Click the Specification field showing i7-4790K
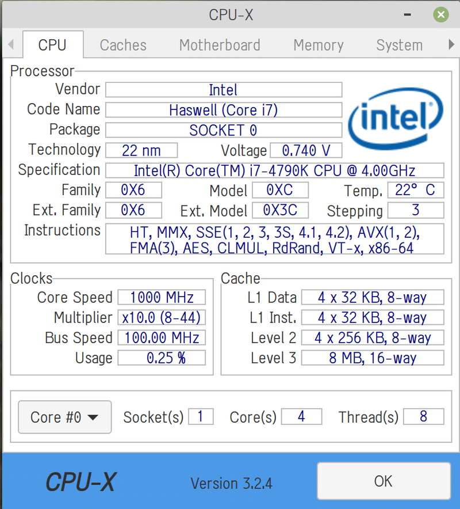This screenshot has width=460, height=509. click(275, 170)
